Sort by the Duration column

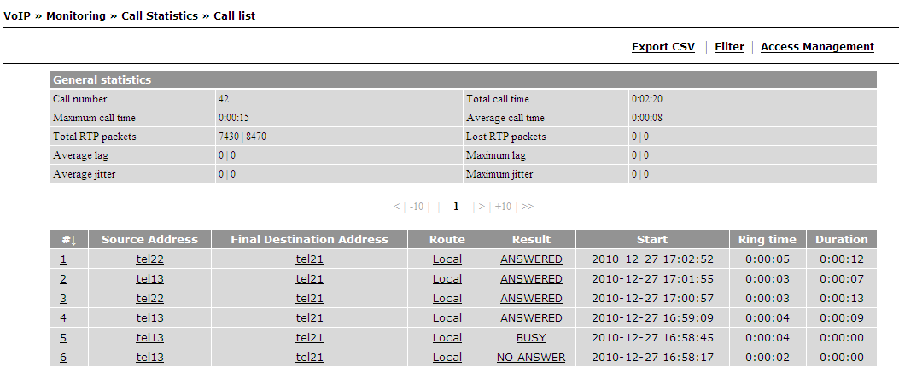click(842, 240)
